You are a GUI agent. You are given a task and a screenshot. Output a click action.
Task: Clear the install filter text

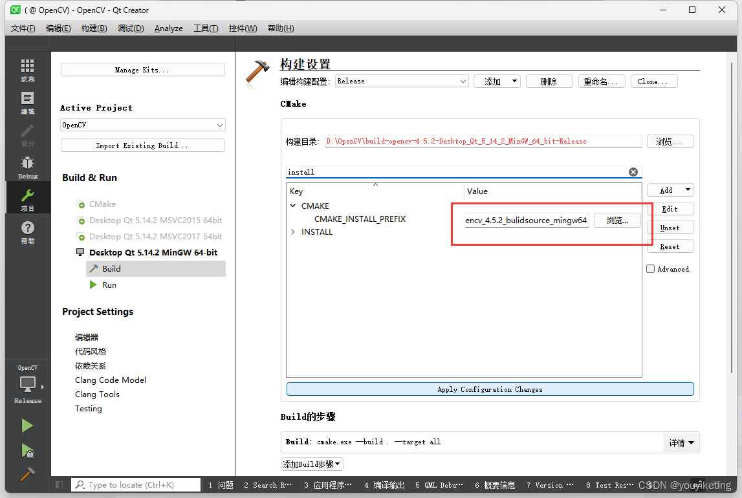tap(633, 171)
